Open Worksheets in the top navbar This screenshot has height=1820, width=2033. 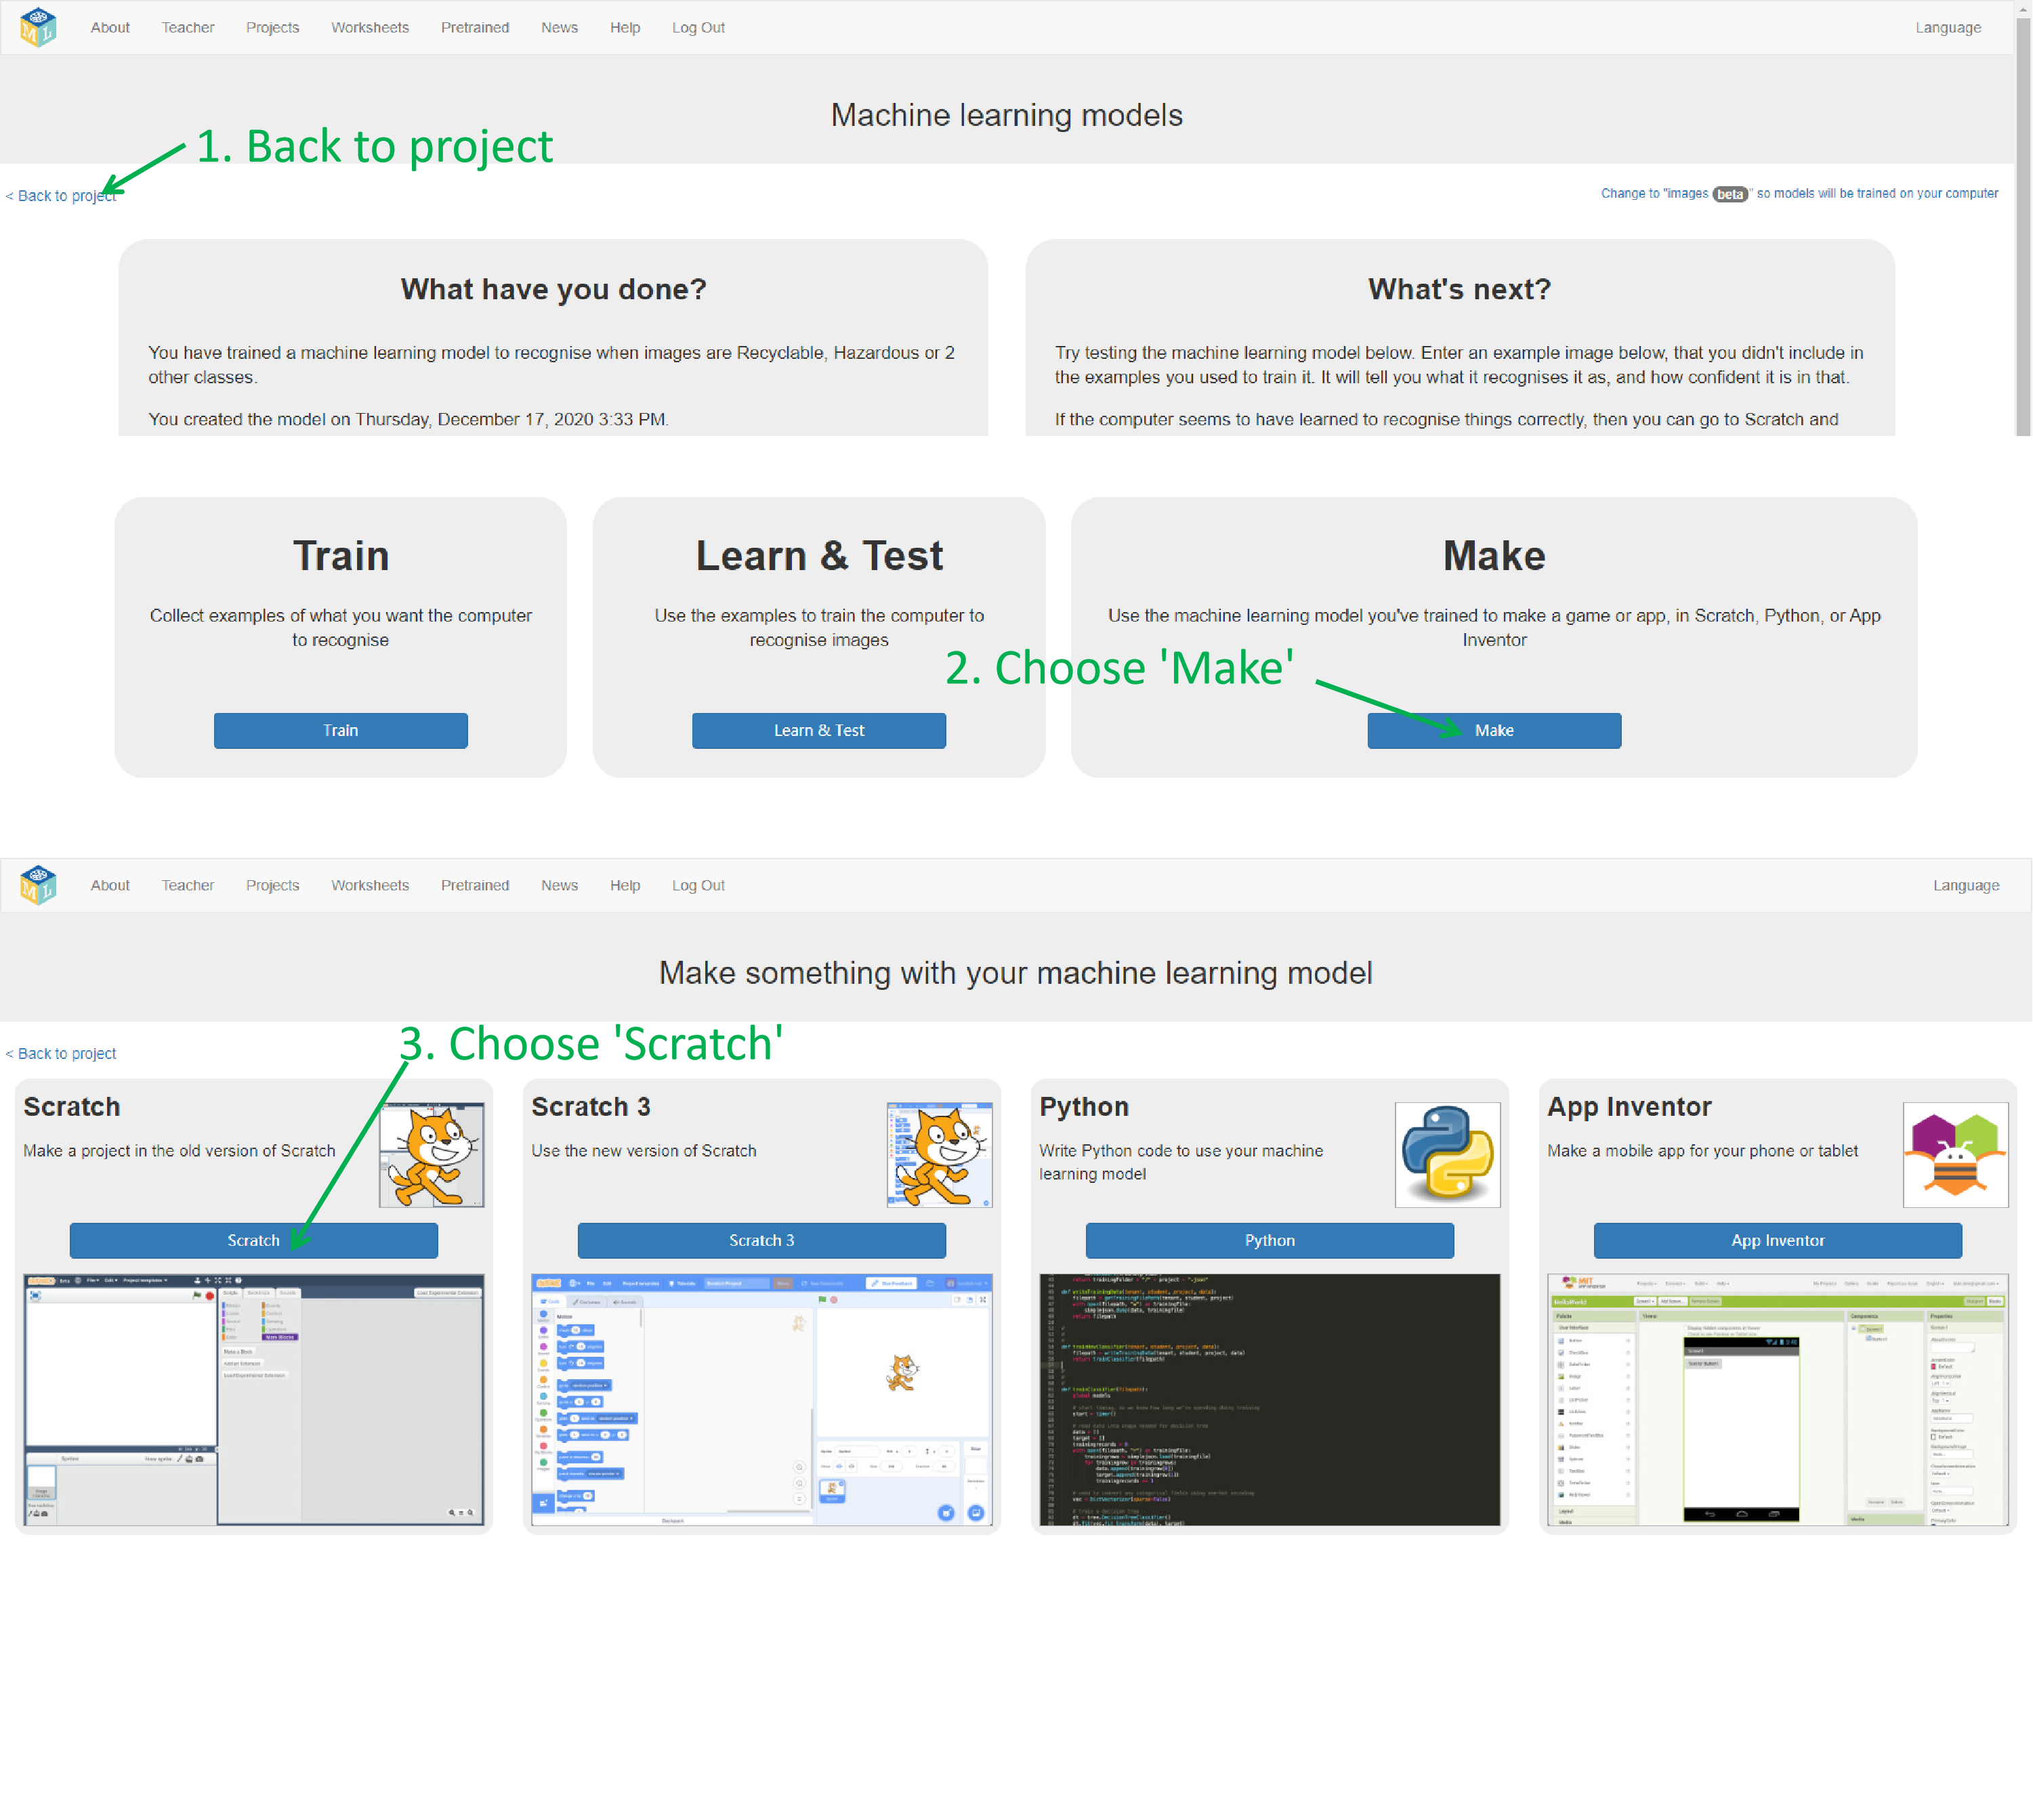[370, 27]
